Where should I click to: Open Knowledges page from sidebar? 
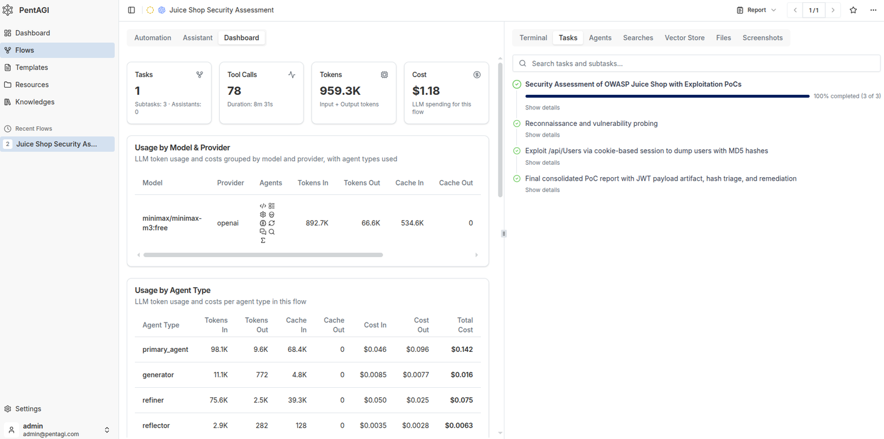coord(58,102)
